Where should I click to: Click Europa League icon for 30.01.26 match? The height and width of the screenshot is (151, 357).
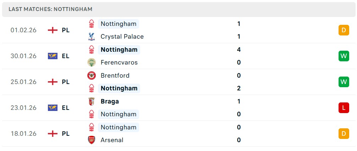click(53, 56)
